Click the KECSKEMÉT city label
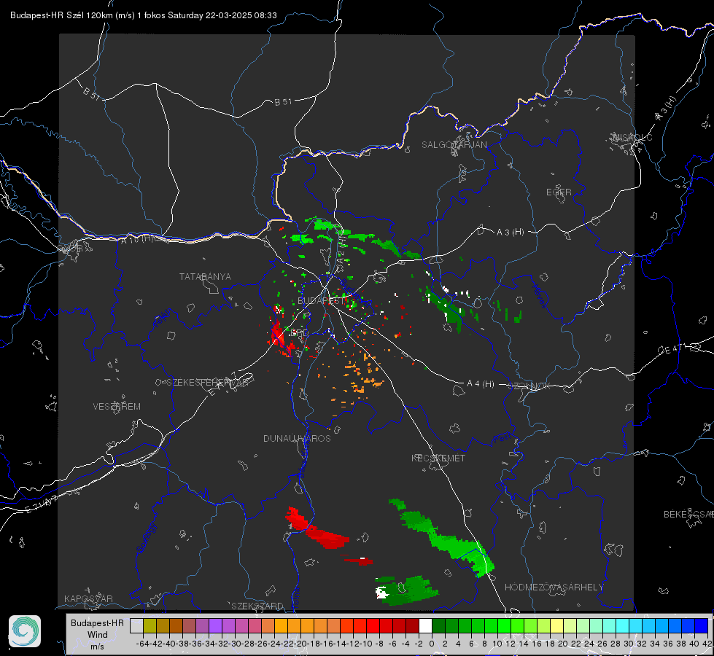Image resolution: width=714 pixels, height=656 pixels. click(x=438, y=458)
